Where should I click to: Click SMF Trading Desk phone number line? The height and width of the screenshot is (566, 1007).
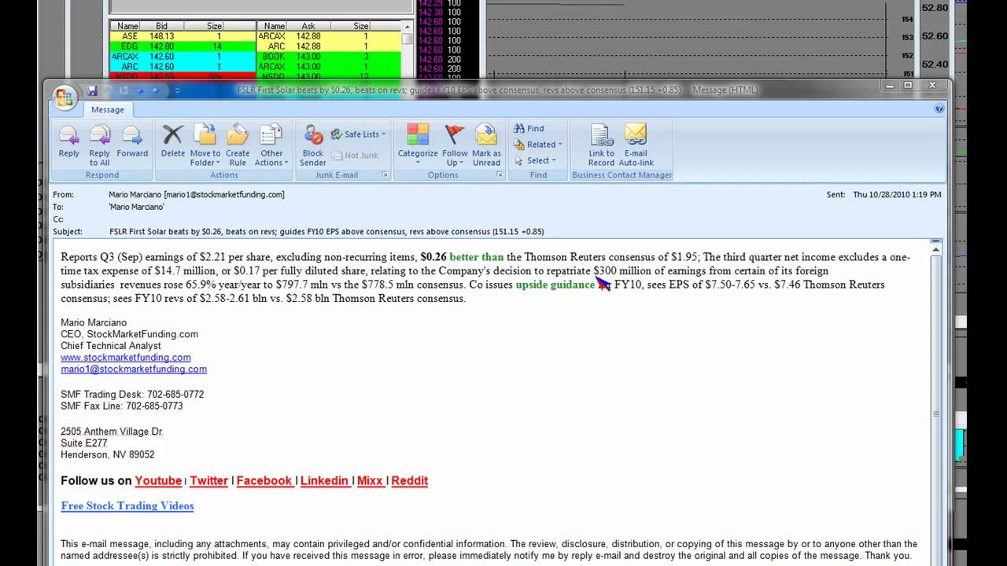click(x=132, y=394)
